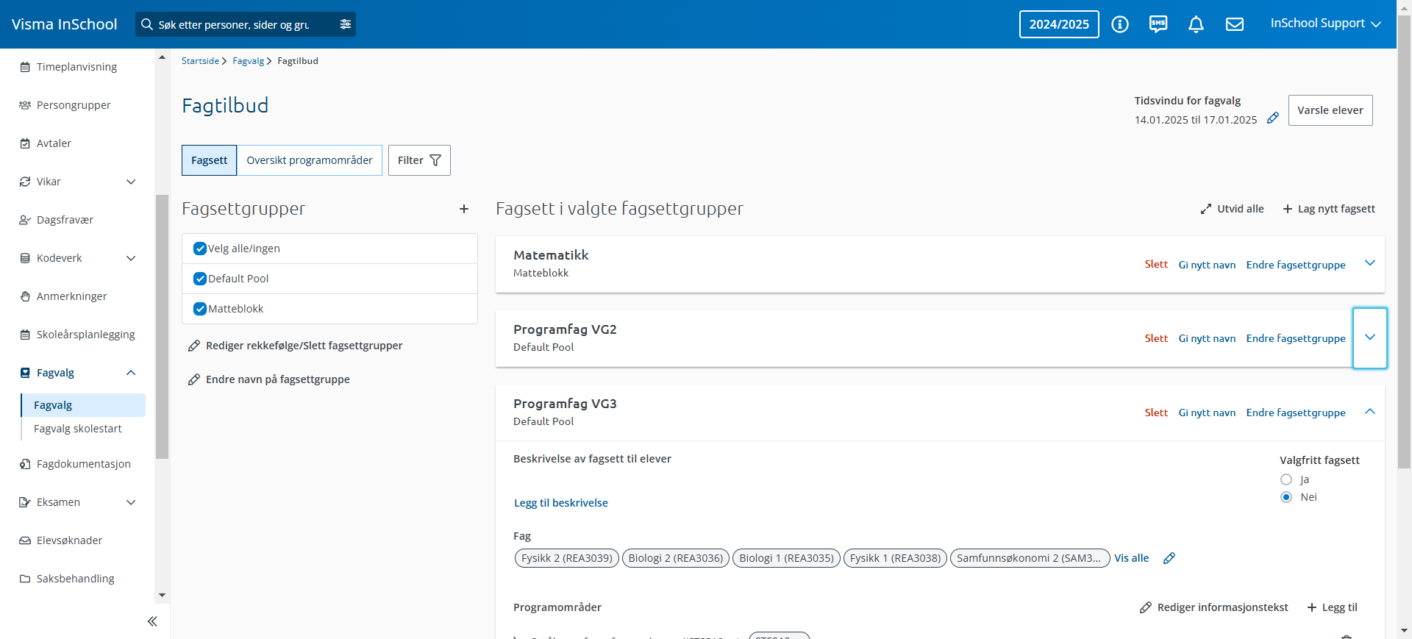Uncheck Matteblokk checkbox
This screenshot has width=1412, height=639.
[x=199, y=309]
